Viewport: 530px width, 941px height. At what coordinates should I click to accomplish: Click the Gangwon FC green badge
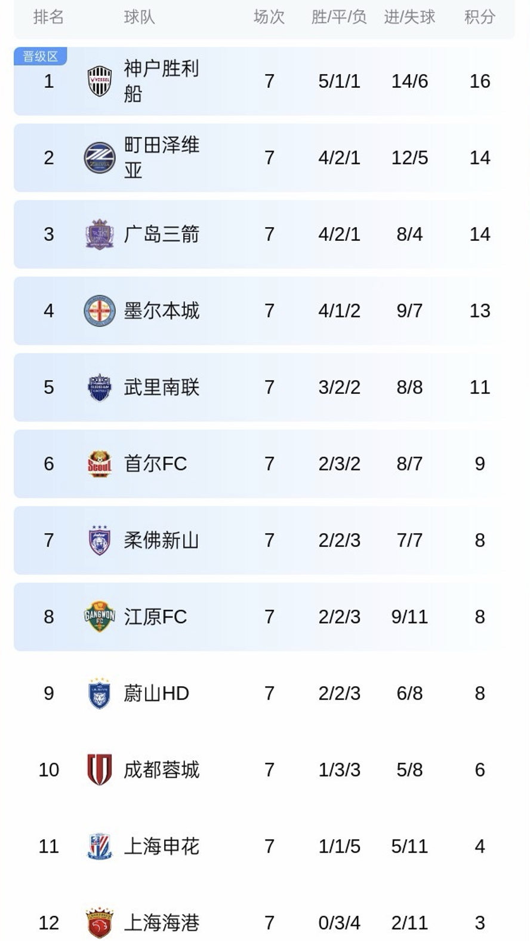pos(100,617)
